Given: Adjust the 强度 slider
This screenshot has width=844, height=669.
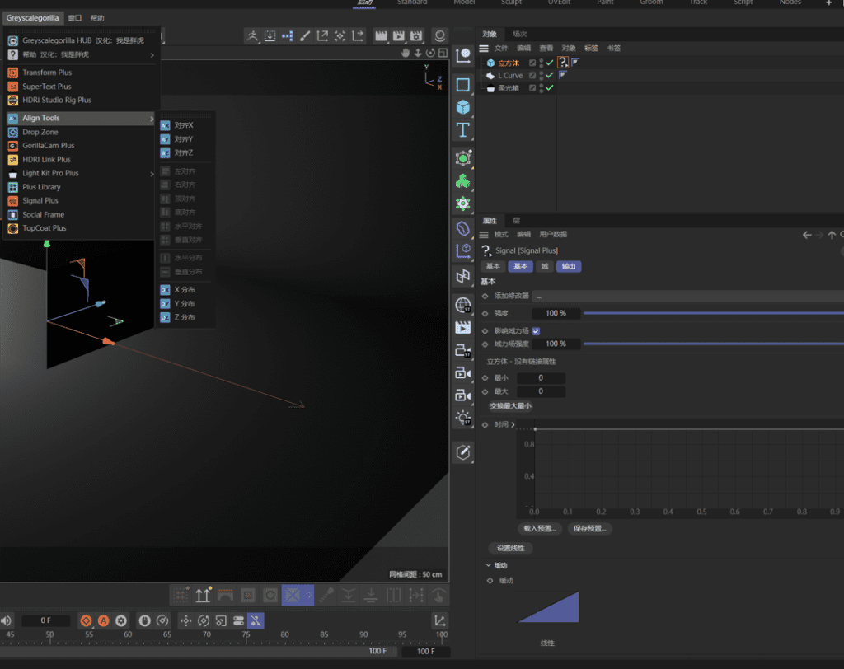Looking at the screenshot, I should click(714, 313).
